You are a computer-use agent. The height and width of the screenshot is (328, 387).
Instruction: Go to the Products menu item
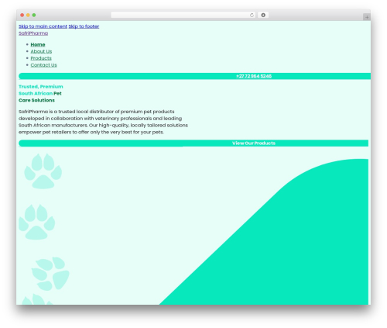(41, 58)
